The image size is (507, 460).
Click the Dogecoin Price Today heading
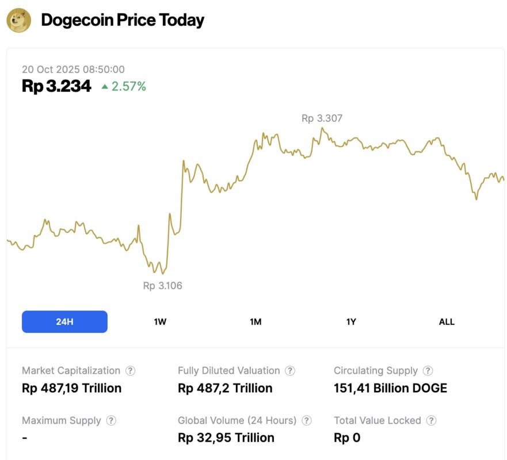point(123,20)
